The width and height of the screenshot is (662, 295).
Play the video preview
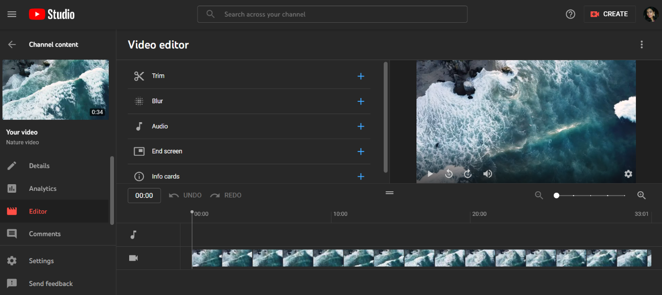pos(430,174)
